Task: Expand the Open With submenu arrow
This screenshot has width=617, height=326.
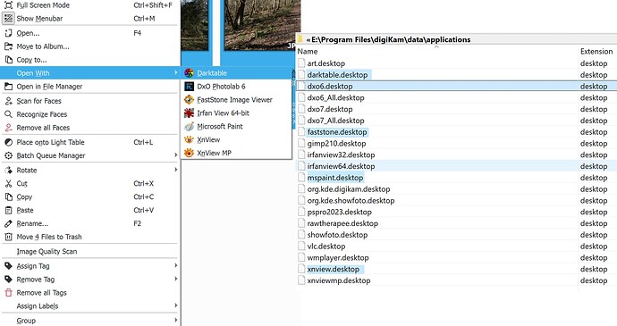Action: [x=175, y=72]
